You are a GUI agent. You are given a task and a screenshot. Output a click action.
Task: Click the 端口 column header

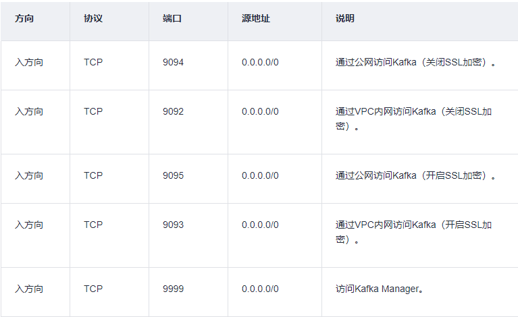[172, 19]
